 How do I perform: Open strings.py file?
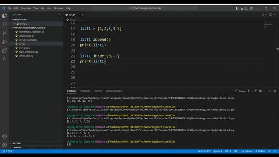24,48
